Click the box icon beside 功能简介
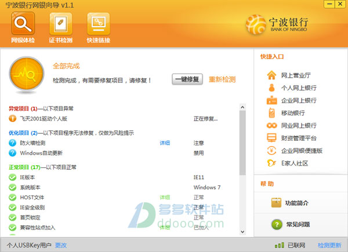The height and width of the screenshot is (252, 348). [276, 203]
